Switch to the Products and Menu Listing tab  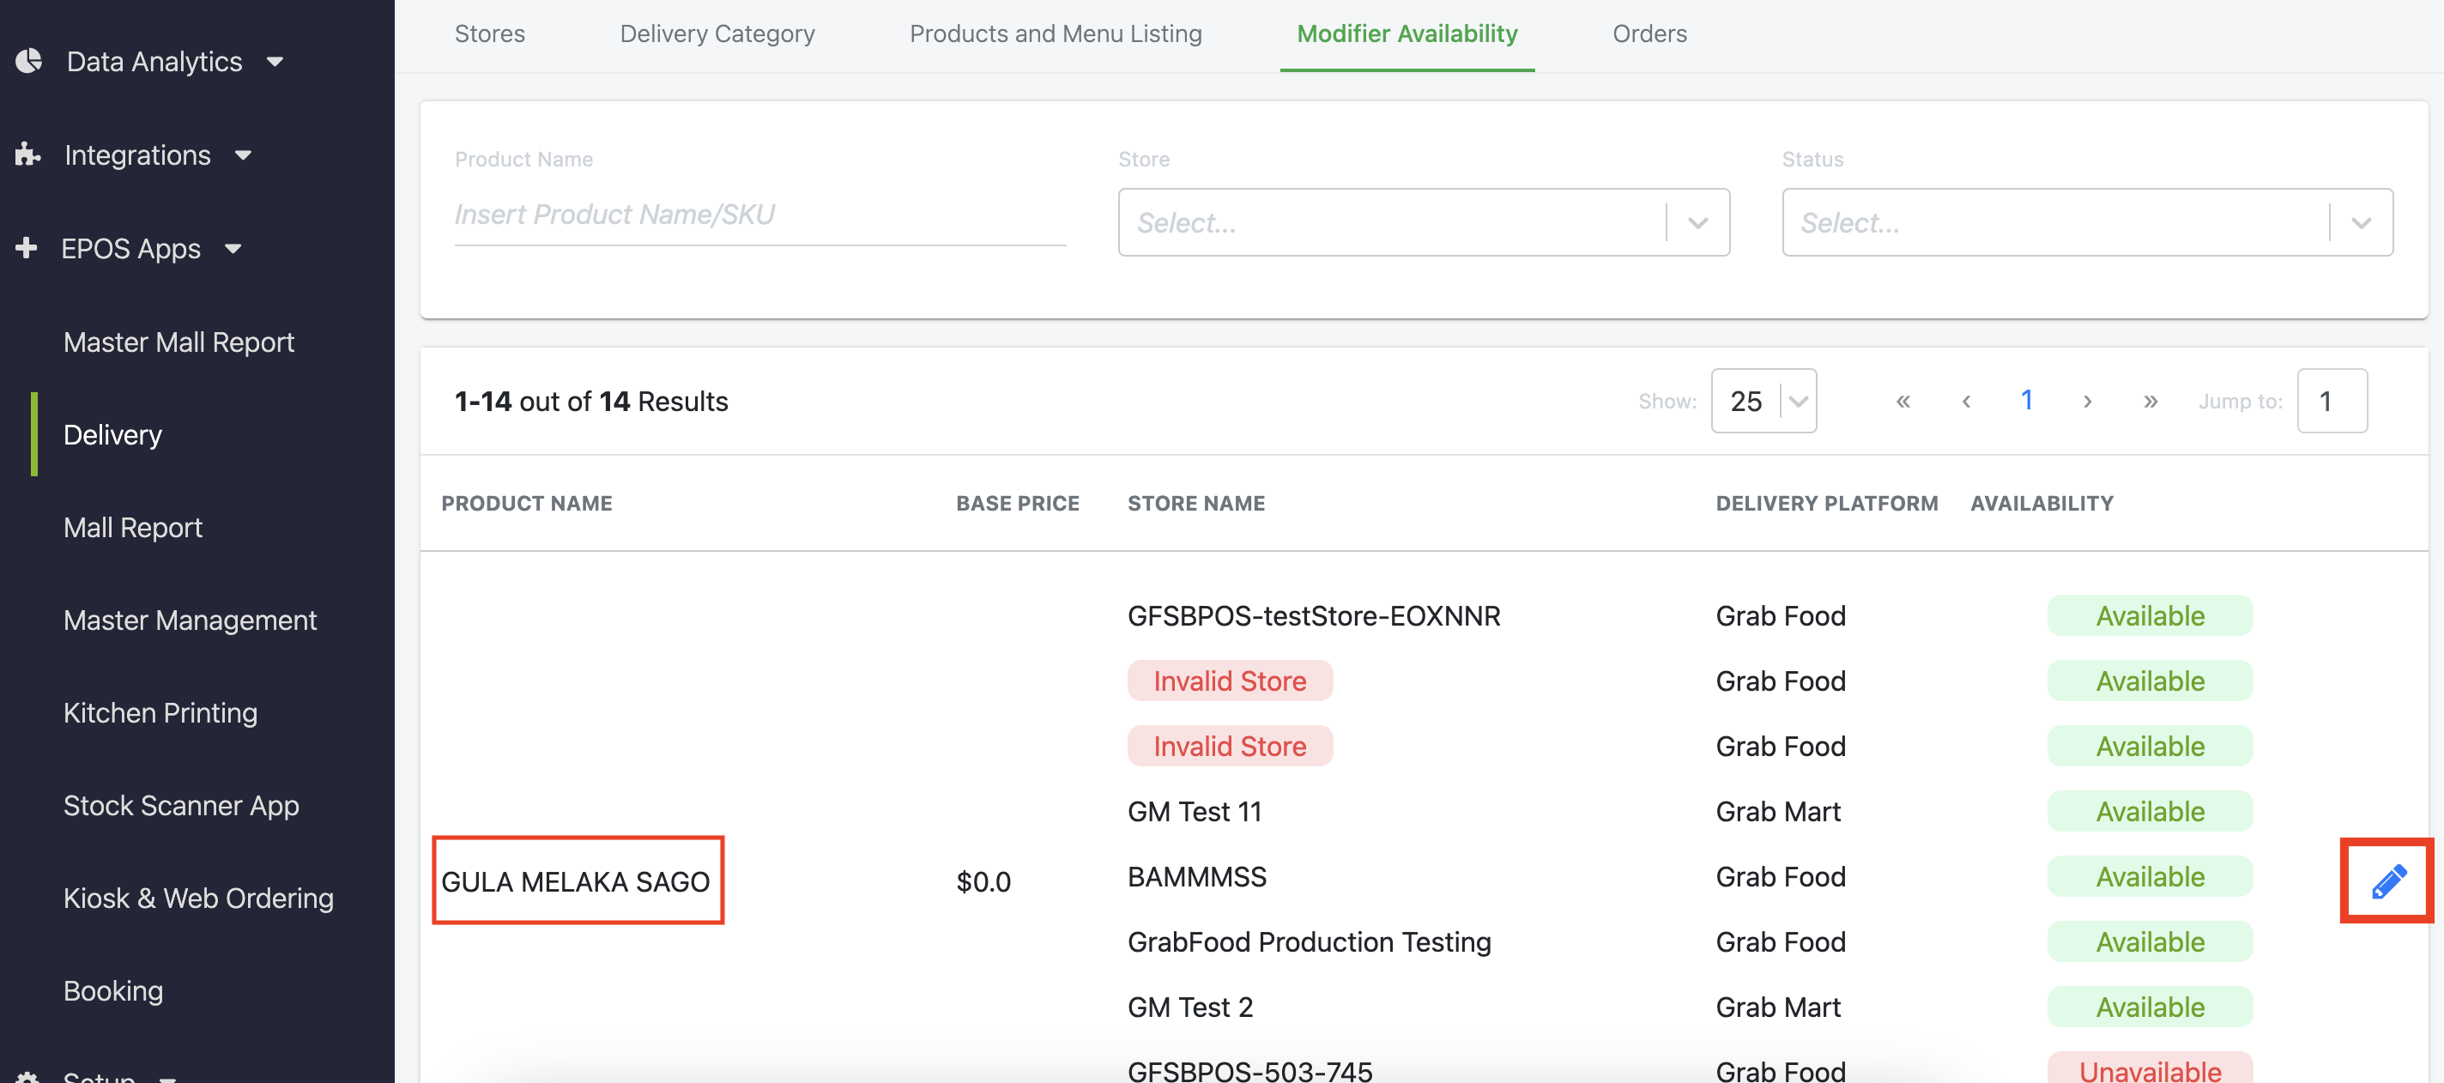point(1055,34)
